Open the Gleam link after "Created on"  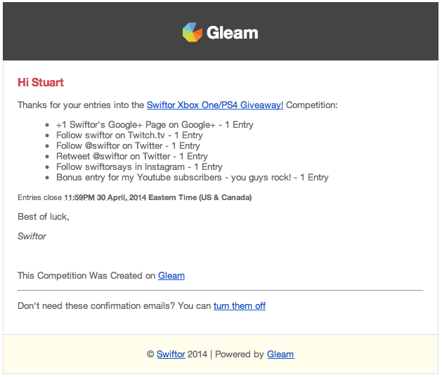pyautogui.click(x=171, y=275)
